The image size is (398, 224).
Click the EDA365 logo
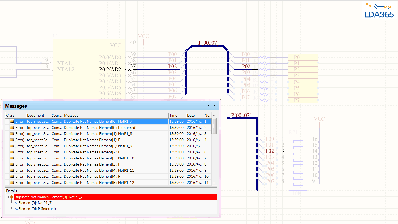[x=379, y=11]
